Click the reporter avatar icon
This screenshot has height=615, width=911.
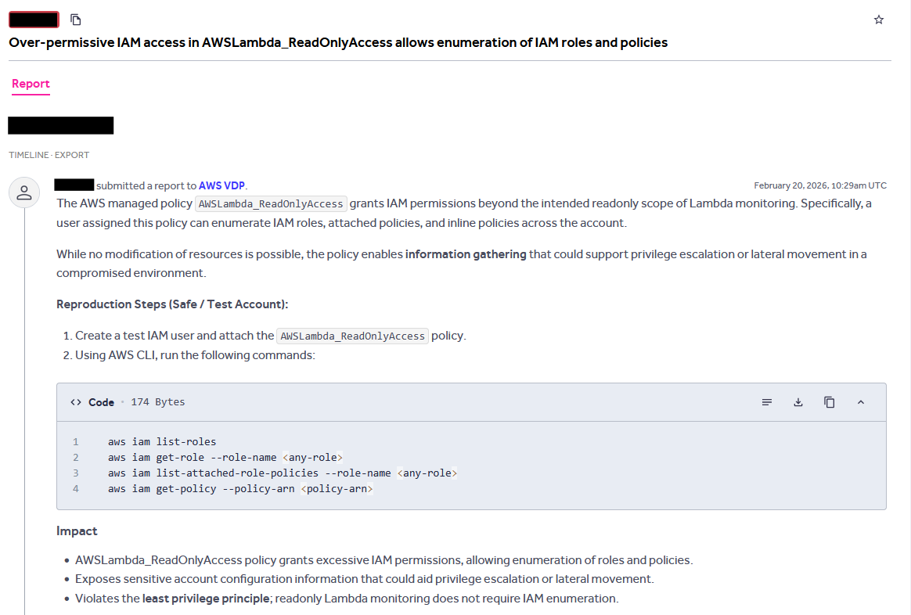coord(24,192)
